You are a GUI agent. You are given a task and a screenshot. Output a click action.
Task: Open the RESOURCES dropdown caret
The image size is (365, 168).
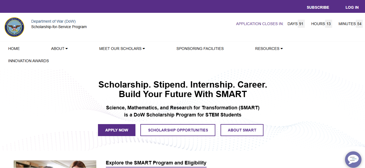pos(282,49)
